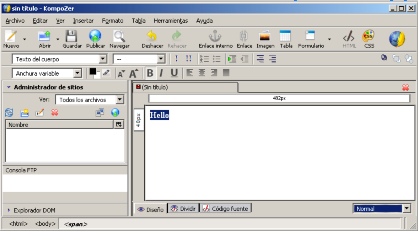Open the HTML toolbar button
The height and width of the screenshot is (231, 418).
point(349,39)
